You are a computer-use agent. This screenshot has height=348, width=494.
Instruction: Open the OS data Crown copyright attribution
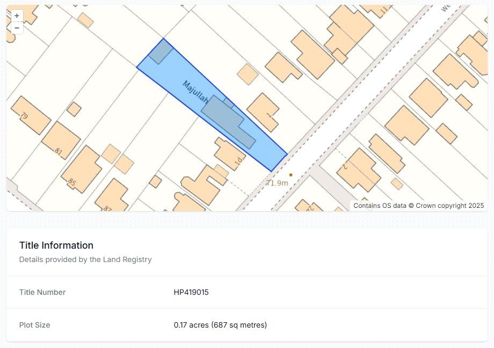[x=418, y=206]
